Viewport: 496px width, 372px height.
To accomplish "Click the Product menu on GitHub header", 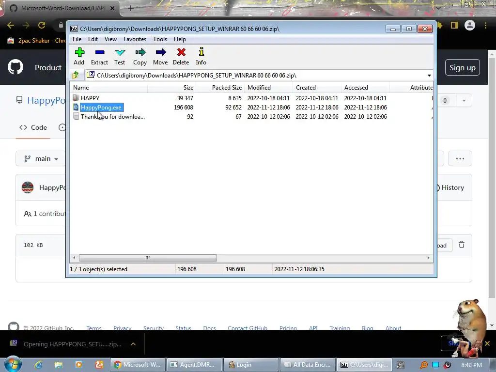I will (x=48, y=68).
